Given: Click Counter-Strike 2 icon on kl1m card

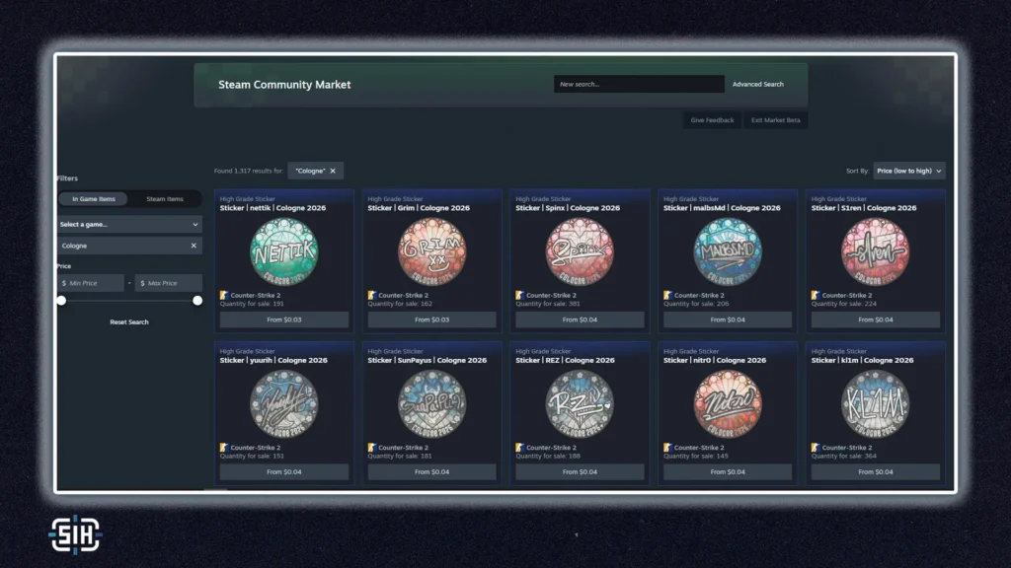Looking at the screenshot, I should pos(815,447).
